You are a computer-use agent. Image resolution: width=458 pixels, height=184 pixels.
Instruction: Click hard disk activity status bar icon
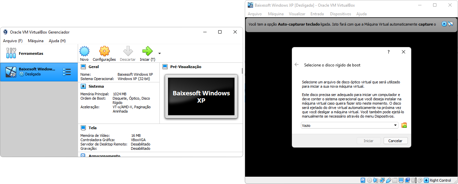coord(363,180)
